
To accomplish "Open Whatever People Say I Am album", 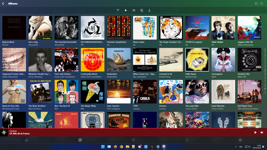I will coord(40,60).
